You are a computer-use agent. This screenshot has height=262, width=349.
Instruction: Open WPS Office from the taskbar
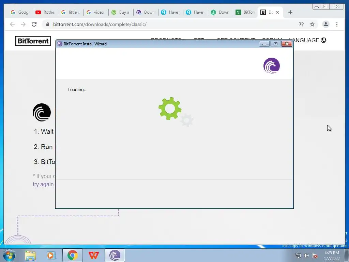[x=93, y=255]
